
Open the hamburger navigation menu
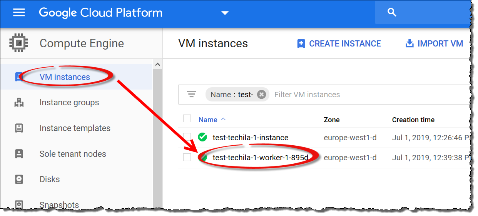19,13
